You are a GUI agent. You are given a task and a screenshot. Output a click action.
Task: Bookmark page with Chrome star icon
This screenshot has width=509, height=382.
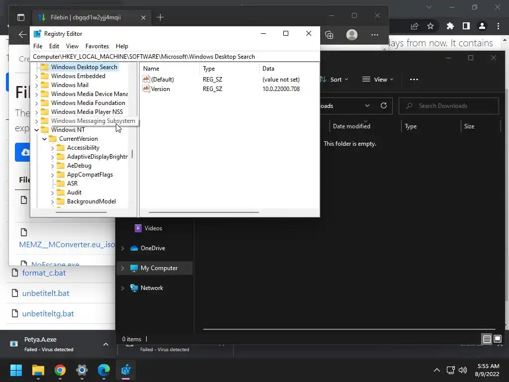pyautogui.click(x=430, y=26)
